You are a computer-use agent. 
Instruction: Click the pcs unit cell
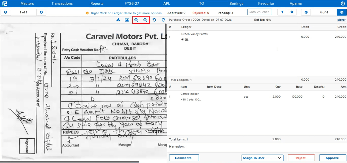click(246, 97)
